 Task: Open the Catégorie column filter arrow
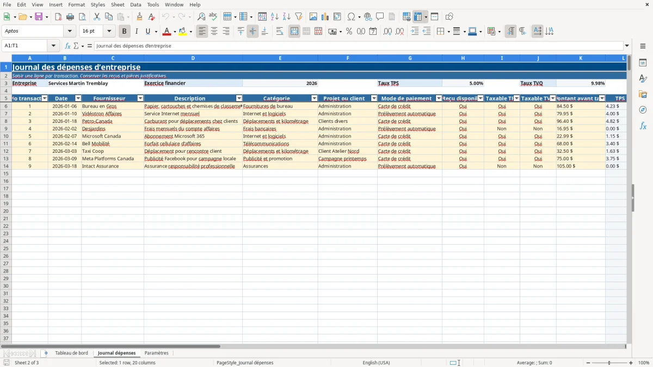(x=314, y=98)
